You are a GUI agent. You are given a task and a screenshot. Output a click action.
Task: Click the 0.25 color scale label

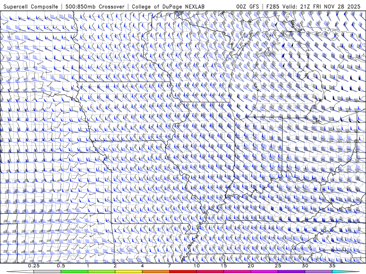point(34,266)
